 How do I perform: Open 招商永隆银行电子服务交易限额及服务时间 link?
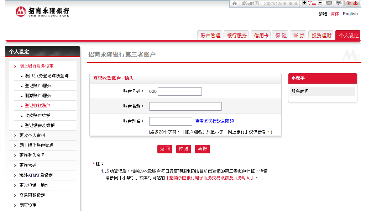coord(210,178)
